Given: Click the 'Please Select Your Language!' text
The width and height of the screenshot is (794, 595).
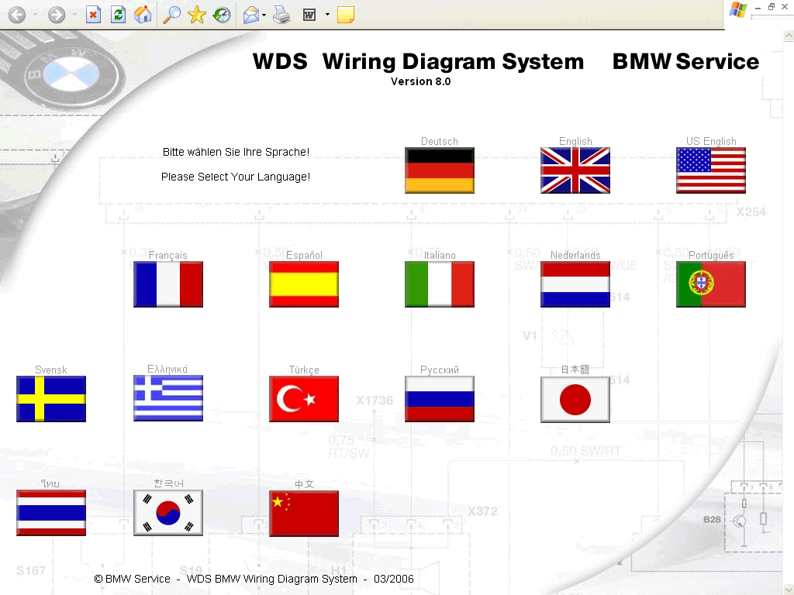Looking at the screenshot, I should coord(236,177).
